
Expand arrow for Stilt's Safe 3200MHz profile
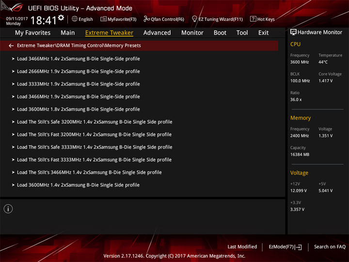click(13, 122)
